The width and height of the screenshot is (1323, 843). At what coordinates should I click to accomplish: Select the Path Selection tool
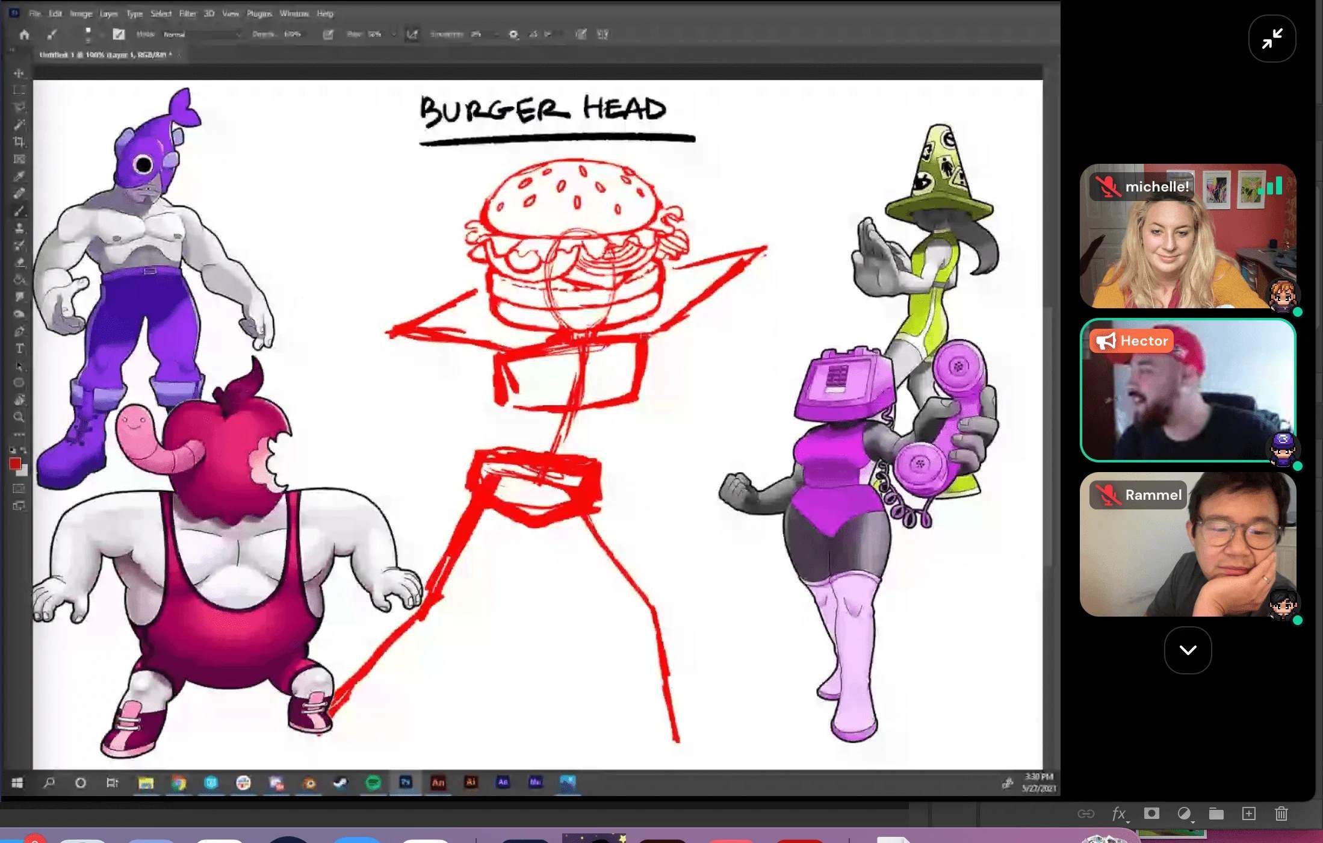pyautogui.click(x=19, y=366)
